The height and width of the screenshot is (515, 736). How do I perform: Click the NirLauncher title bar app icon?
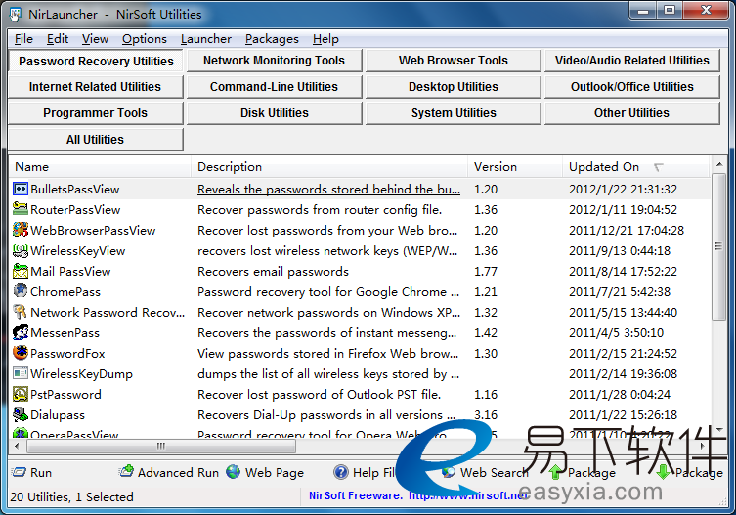coord(16,15)
